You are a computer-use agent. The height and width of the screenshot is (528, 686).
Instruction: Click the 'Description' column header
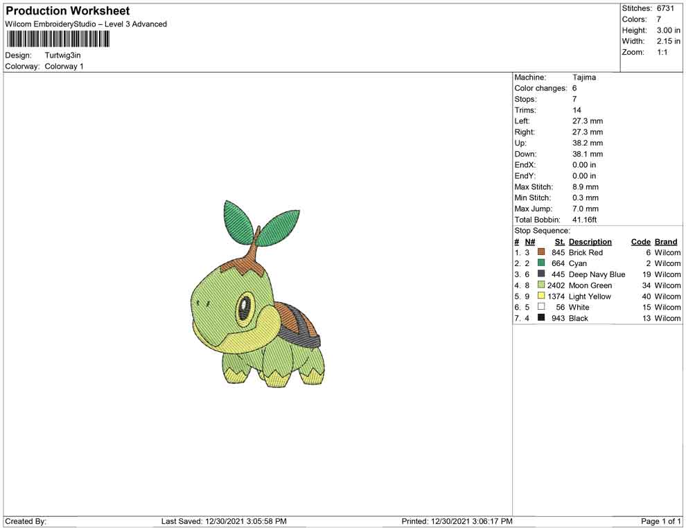tap(590, 242)
